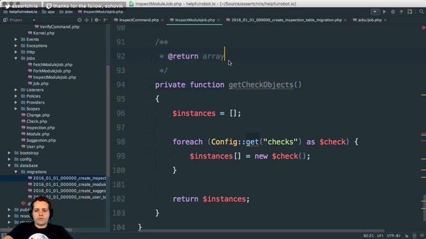
Task: Expand the bootstrap folder
Action: [x=9, y=153]
